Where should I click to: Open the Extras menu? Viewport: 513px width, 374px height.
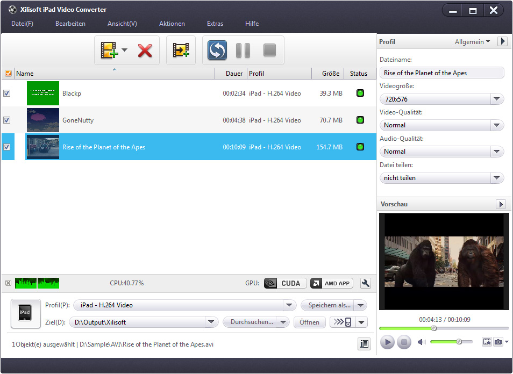215,24
